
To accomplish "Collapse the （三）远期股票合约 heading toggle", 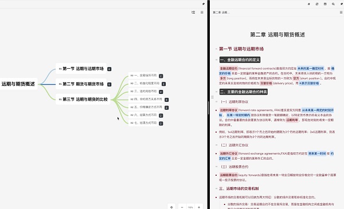I will click(x=216, y=167).
